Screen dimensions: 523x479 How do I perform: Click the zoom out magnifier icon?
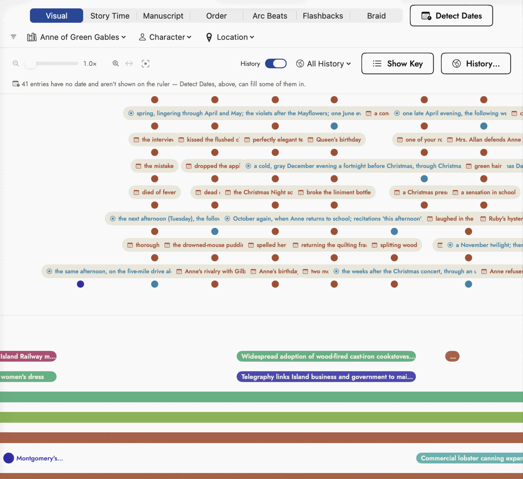click(x=16, y=64)
